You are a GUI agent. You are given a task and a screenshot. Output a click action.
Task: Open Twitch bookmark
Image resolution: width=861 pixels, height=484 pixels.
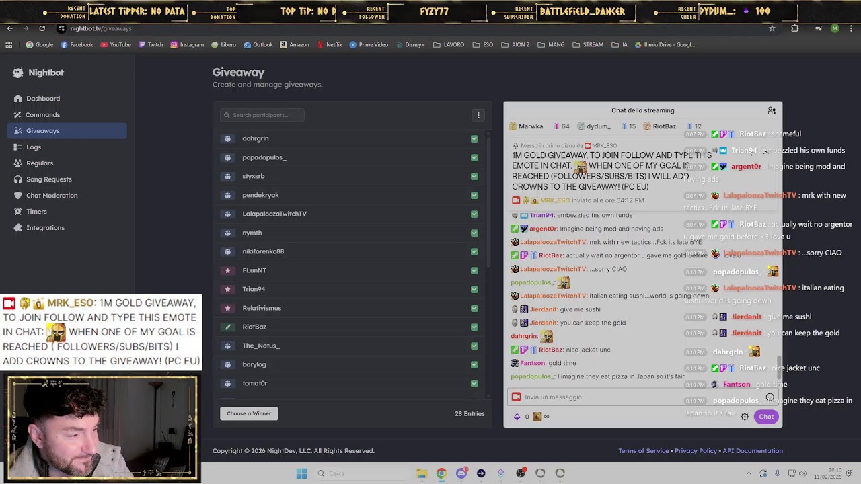151,45
